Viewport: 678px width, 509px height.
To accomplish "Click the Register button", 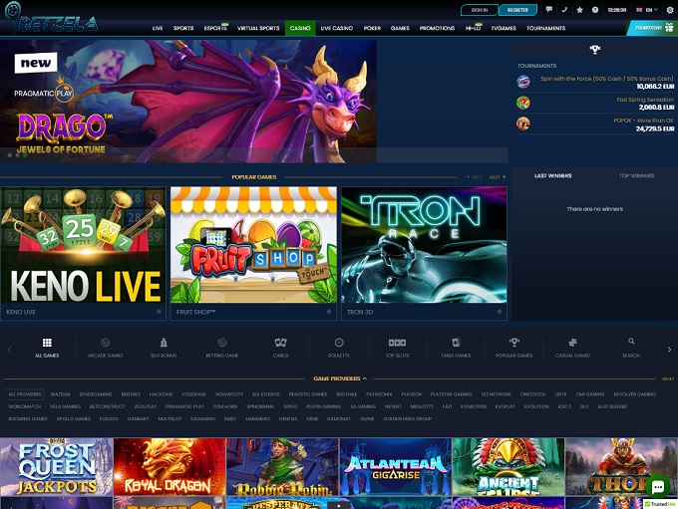I will click(x=517, y=9).
